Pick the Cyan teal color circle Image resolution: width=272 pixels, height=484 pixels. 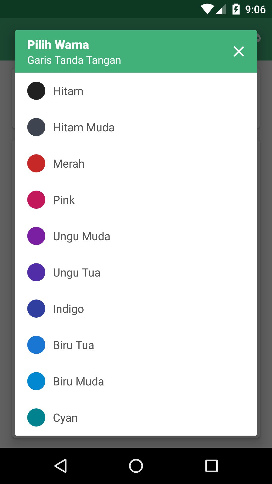[x=36, y=417]
